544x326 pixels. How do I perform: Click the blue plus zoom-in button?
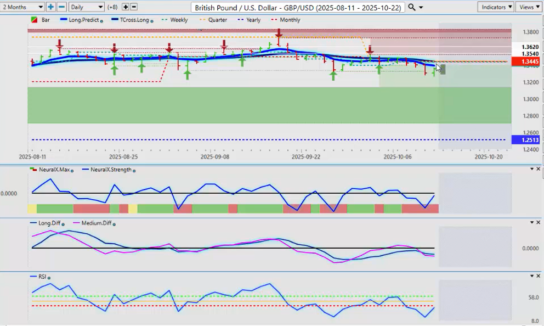pyautogui.click(x=51, y=7)
